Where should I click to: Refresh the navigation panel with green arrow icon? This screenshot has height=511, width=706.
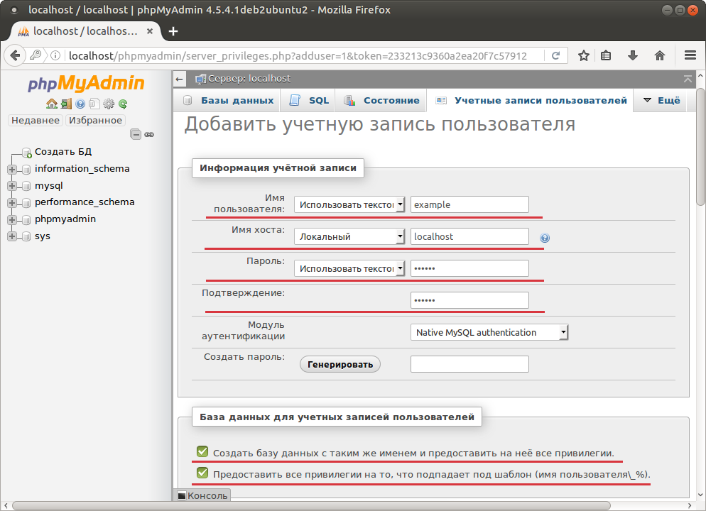click(x=123, y=104)
